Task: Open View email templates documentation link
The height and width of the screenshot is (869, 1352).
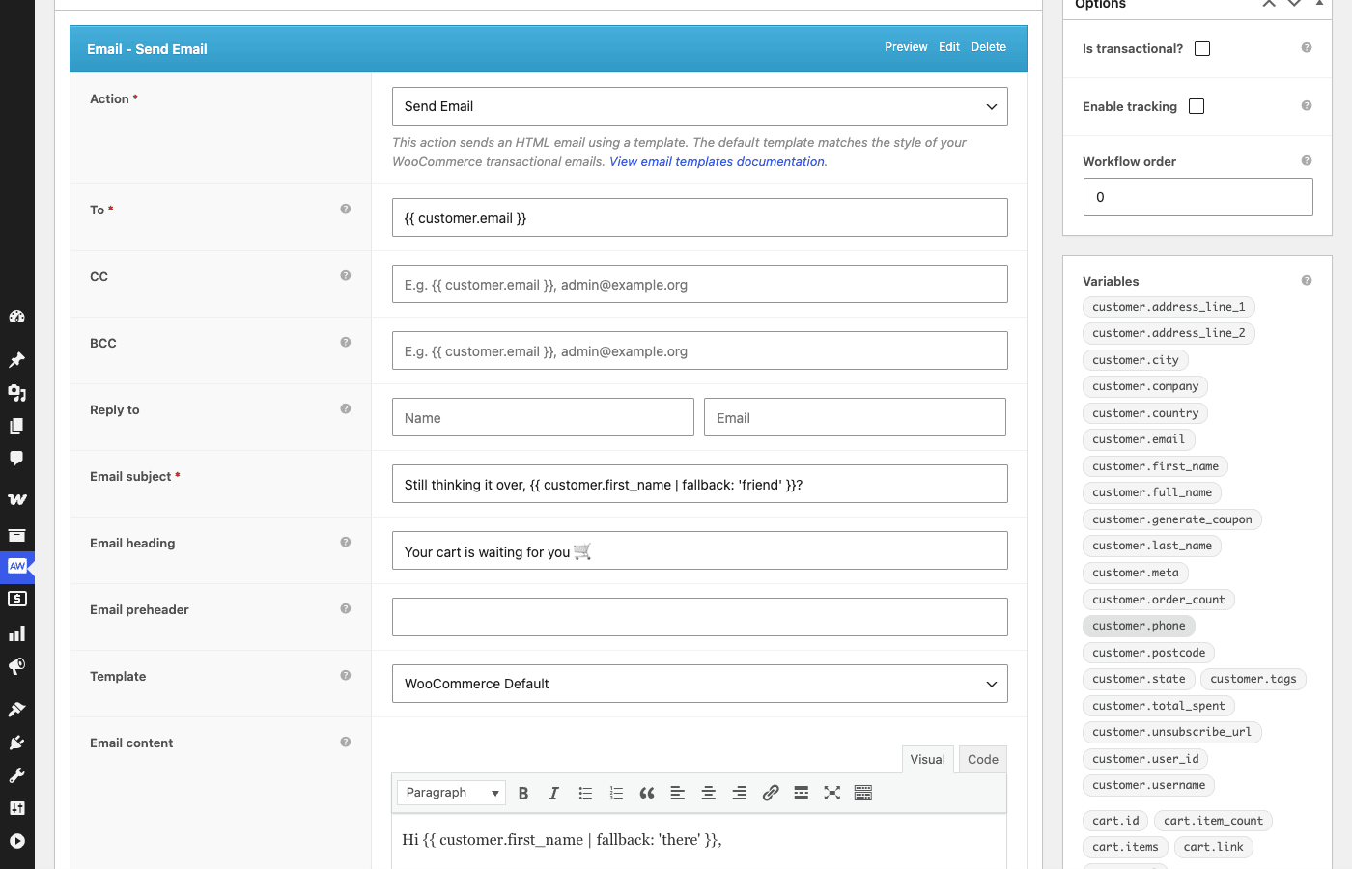Action: [717, 162]
